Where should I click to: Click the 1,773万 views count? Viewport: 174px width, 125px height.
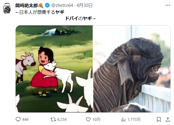pos(134,119)
